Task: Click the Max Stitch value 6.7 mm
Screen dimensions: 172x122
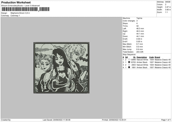Action: [x=140, y=44]
